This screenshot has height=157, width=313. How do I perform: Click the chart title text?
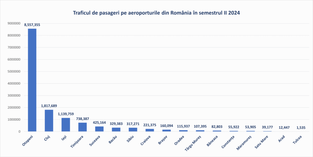point(156,13)
